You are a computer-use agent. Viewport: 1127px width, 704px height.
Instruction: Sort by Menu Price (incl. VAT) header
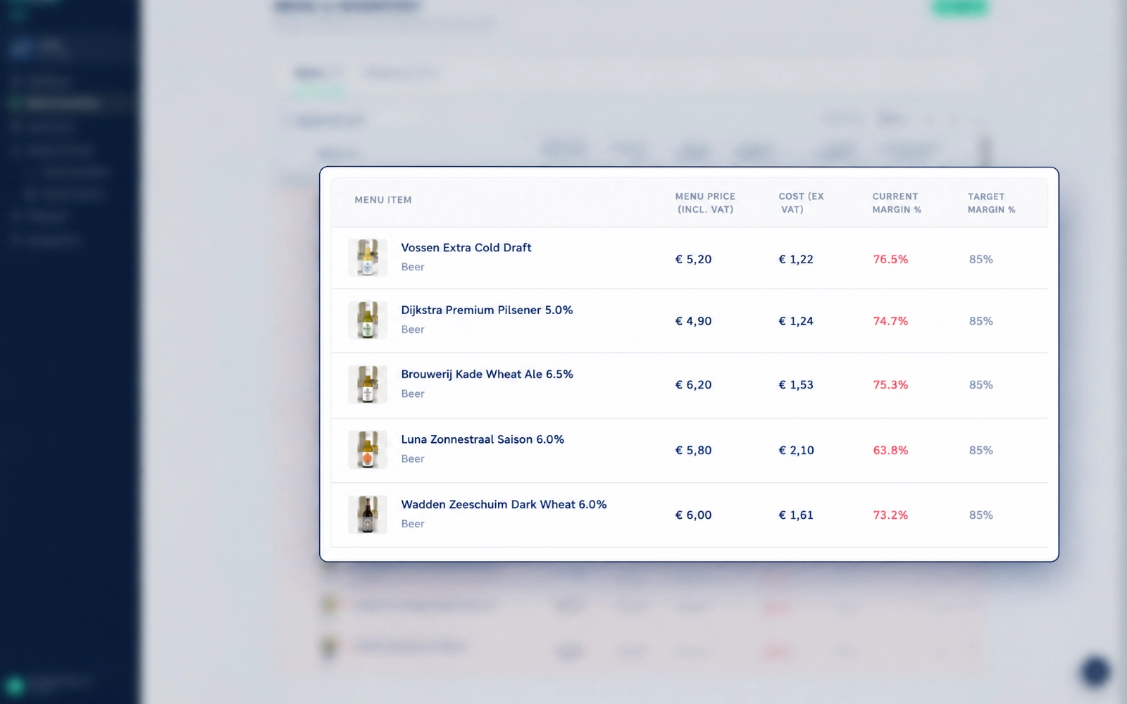(x=705, y=203)
